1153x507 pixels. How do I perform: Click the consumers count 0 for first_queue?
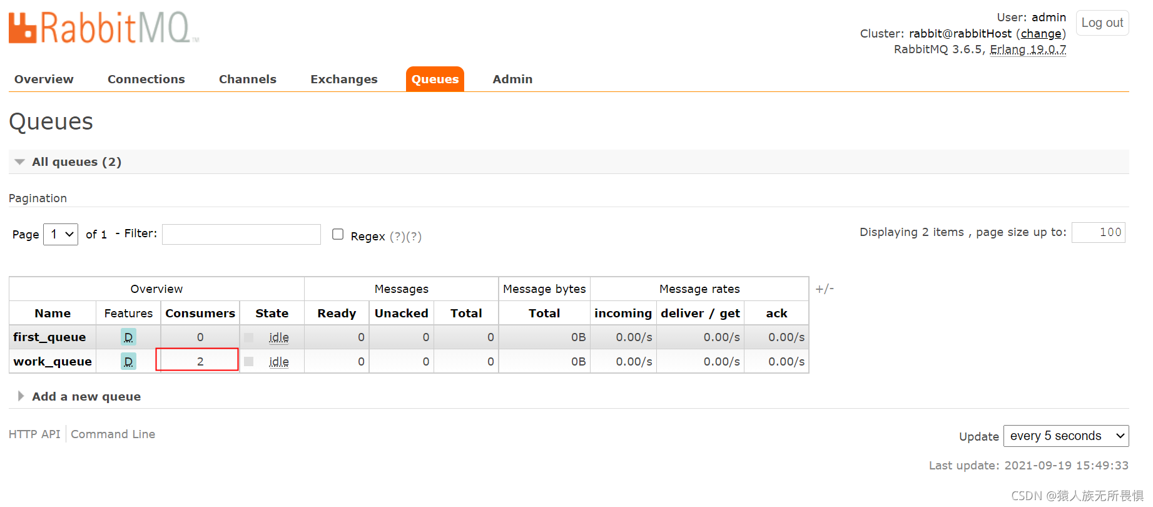[200, 337]
